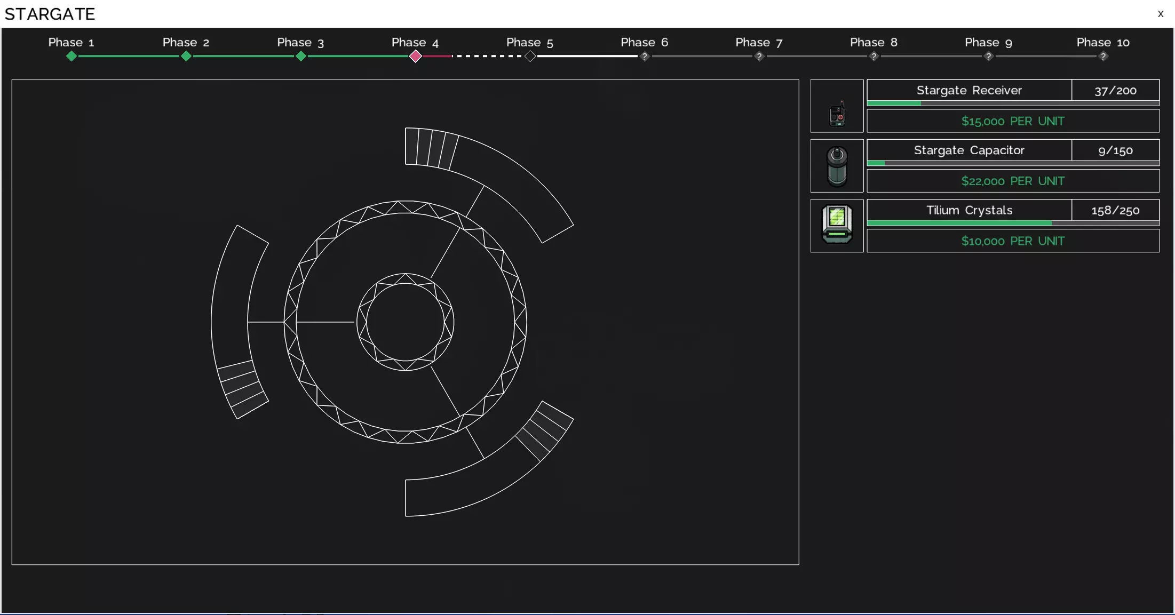This screenshot has width=1175, height=615.
Task: Click the Stargate Capacitor canister icon
Action: coord(837,166)
